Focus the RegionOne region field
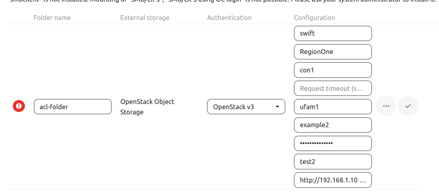439x192 pixels. (x=333, y=52)
